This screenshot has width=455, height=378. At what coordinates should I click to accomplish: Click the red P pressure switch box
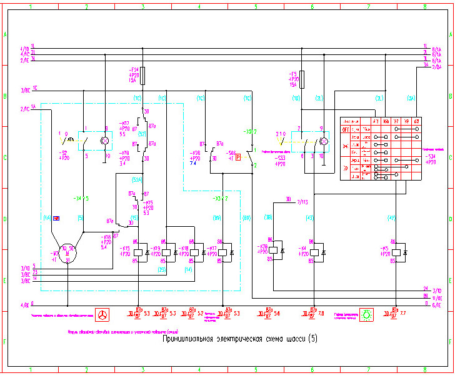pos(238,157)
